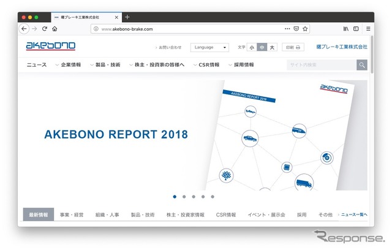Switch to the CSR情報 news tab
Screen dimensions: 392x250
tap(226, 214)
